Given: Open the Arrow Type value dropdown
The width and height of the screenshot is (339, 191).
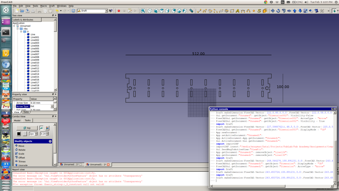Looking at the screenshot, I should 52,106.
